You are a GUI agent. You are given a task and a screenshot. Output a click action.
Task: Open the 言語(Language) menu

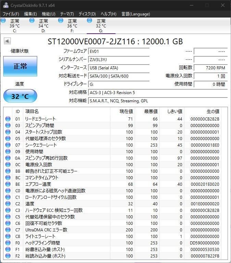click(136, 14)
